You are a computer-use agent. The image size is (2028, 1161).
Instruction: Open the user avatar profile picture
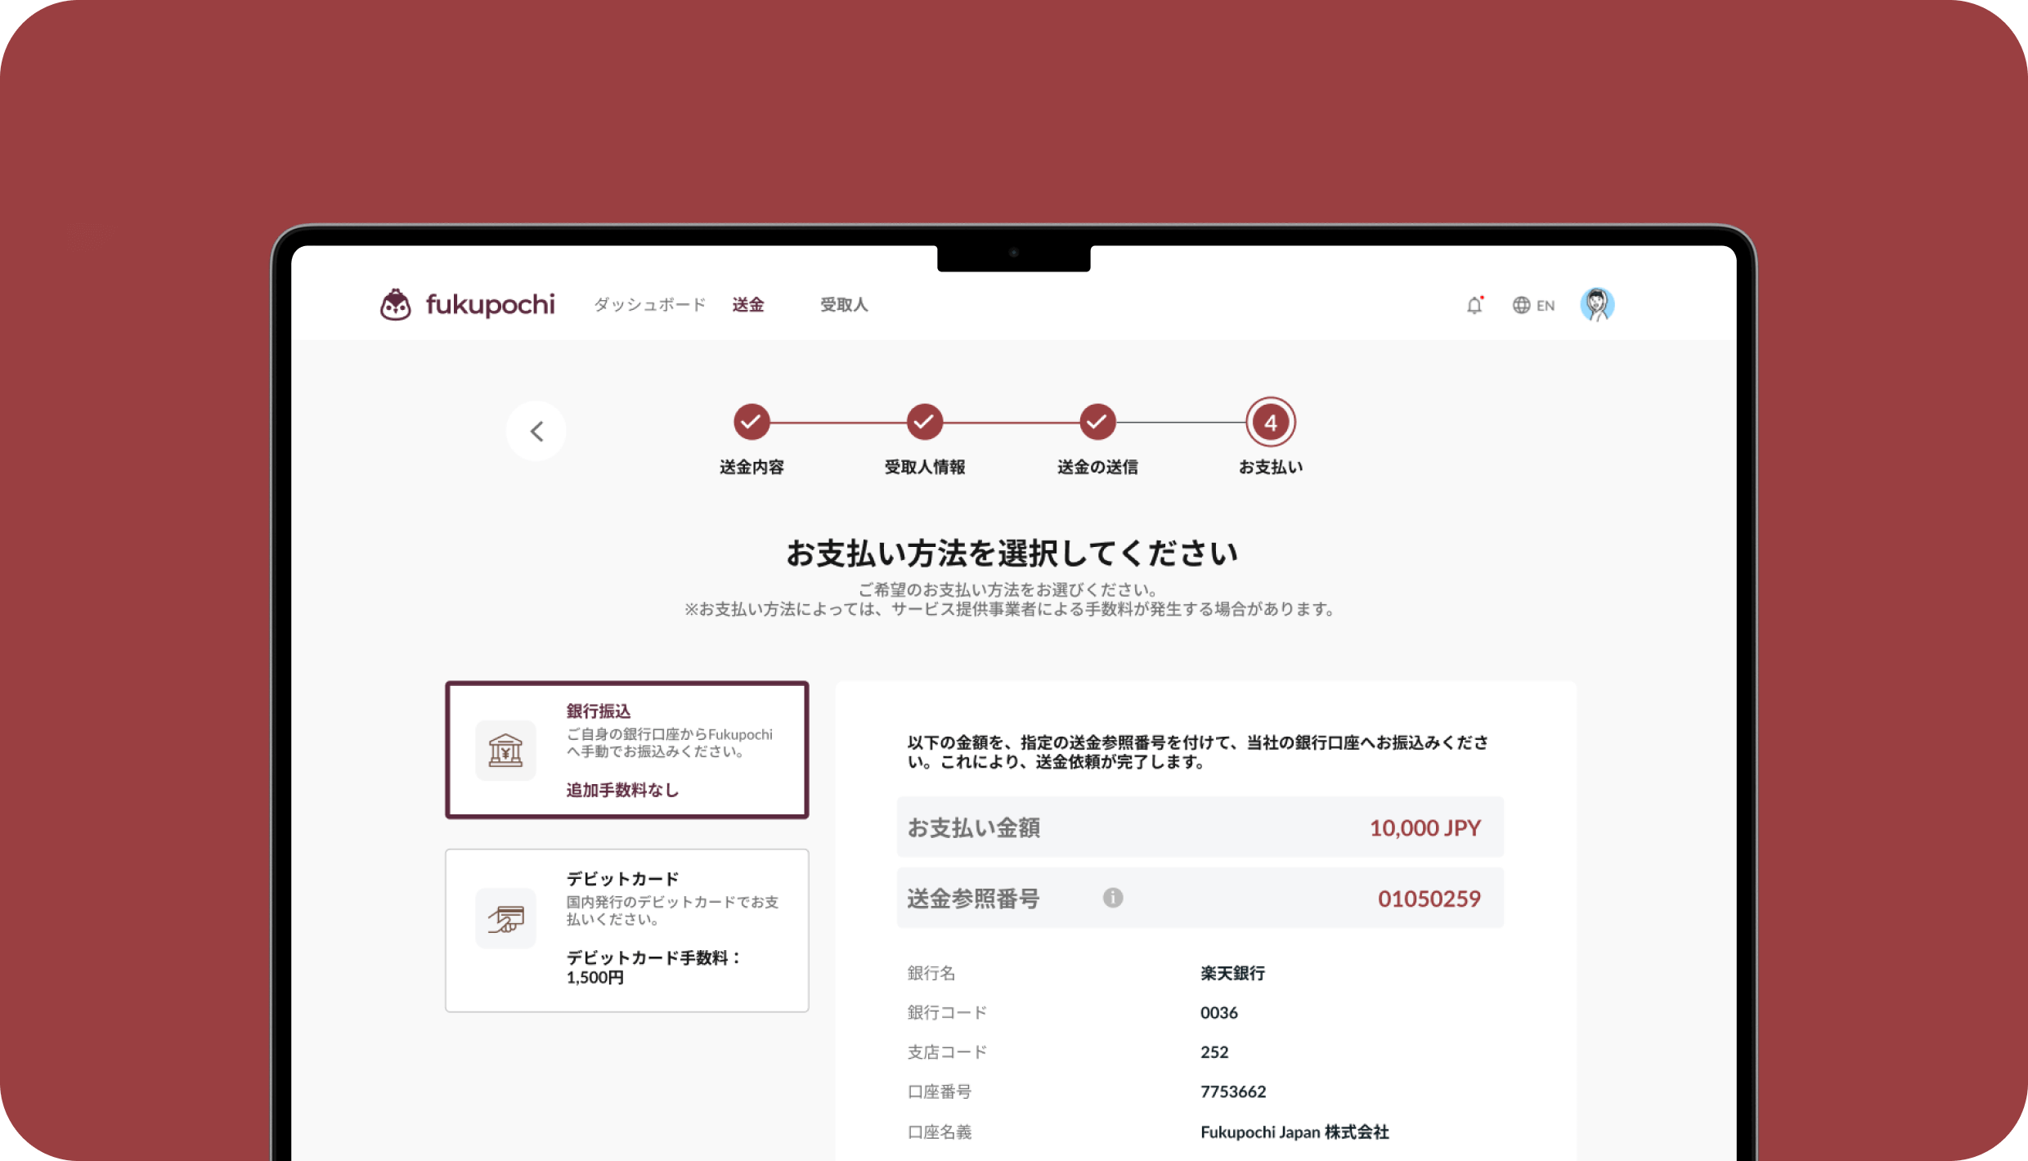point(1596,305)
